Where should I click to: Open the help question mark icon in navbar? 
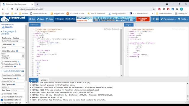point(157,19)
